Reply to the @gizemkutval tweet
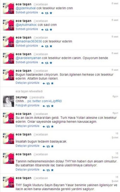Screen dimensions: 120x192 tap(42, 13)
